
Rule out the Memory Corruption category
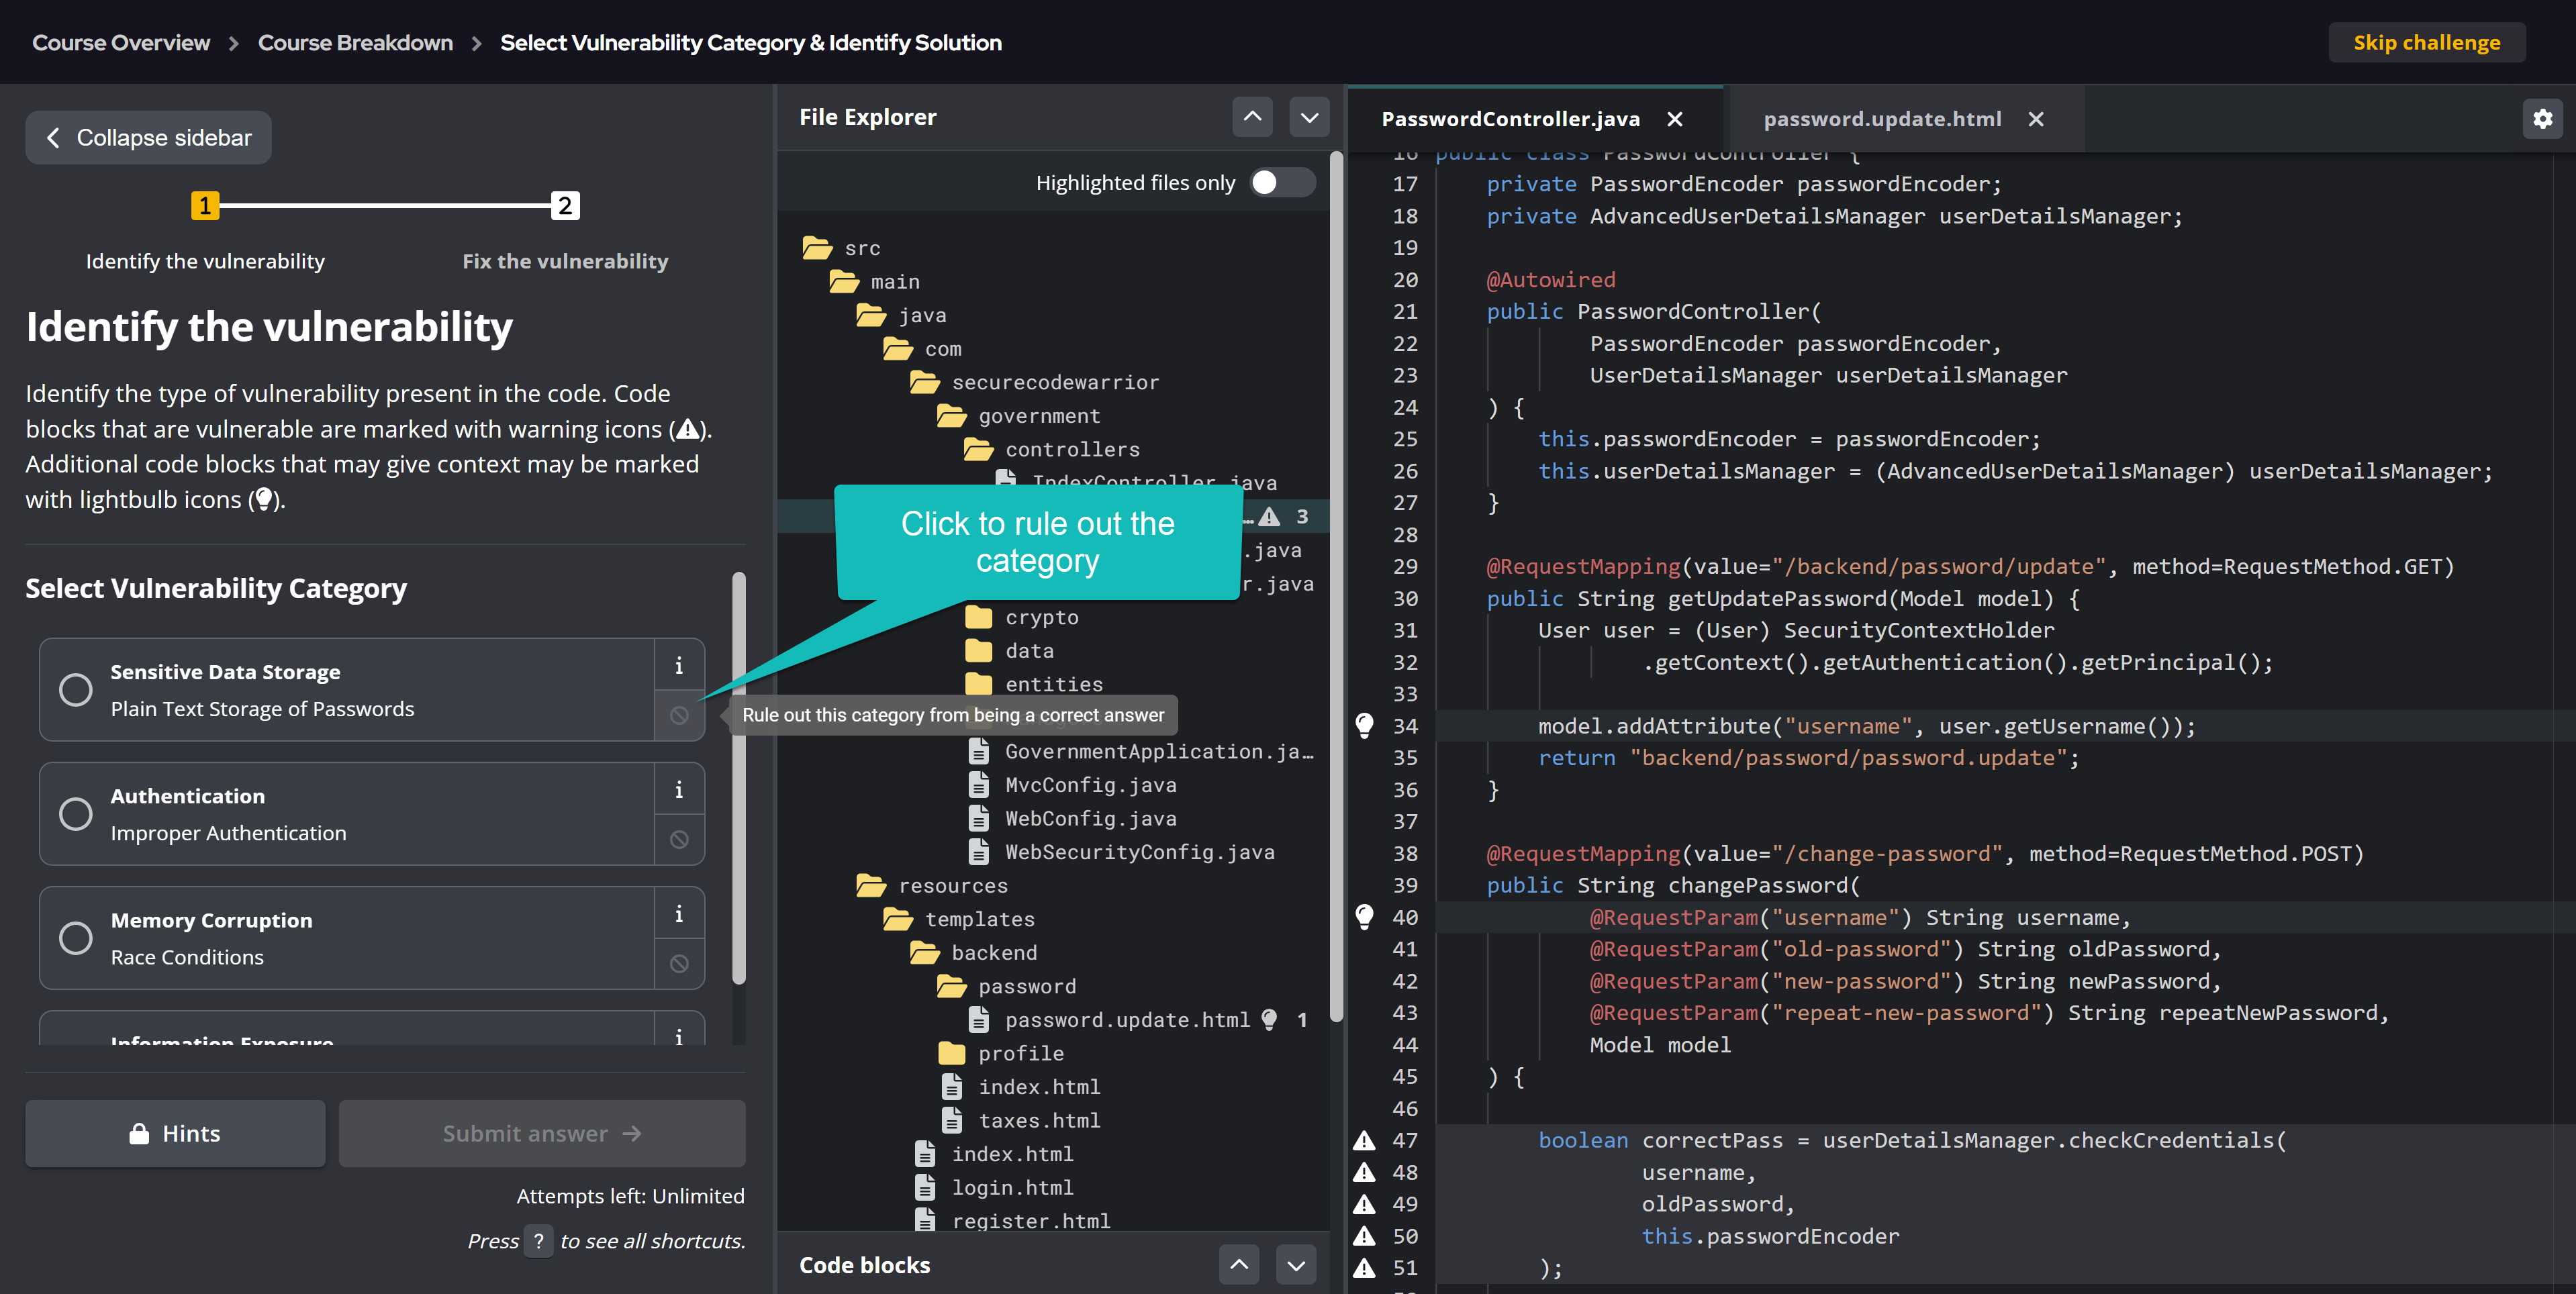pyautogui.click(x=679, y=963)
